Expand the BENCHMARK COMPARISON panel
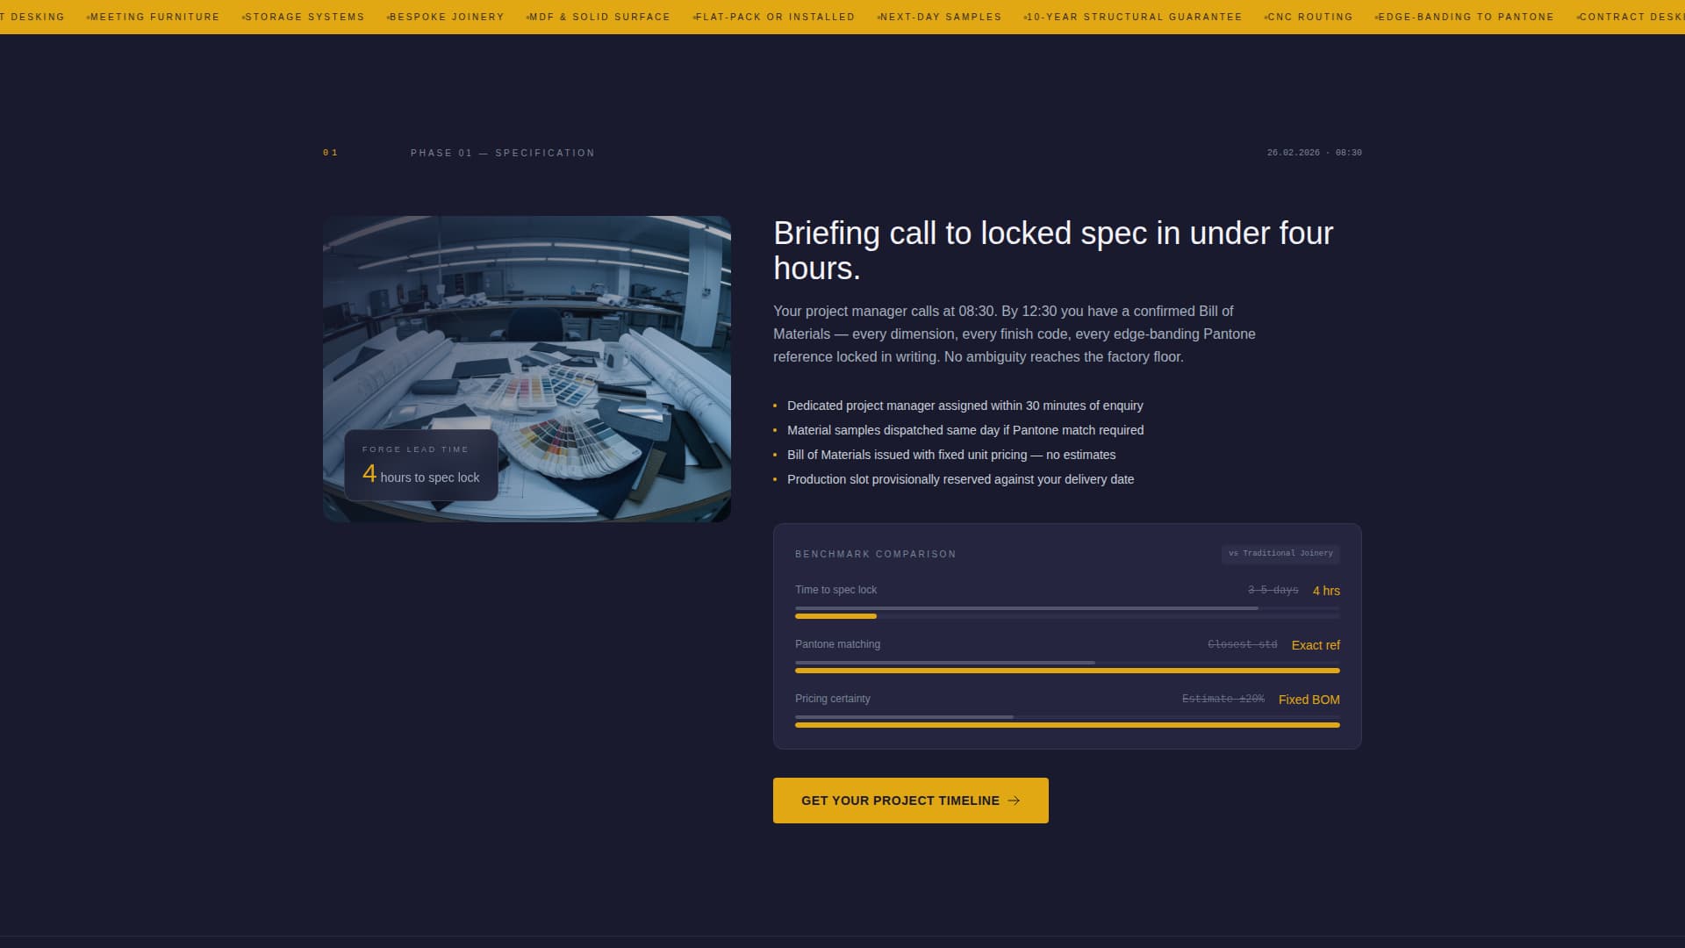 [x=875, y=554]
